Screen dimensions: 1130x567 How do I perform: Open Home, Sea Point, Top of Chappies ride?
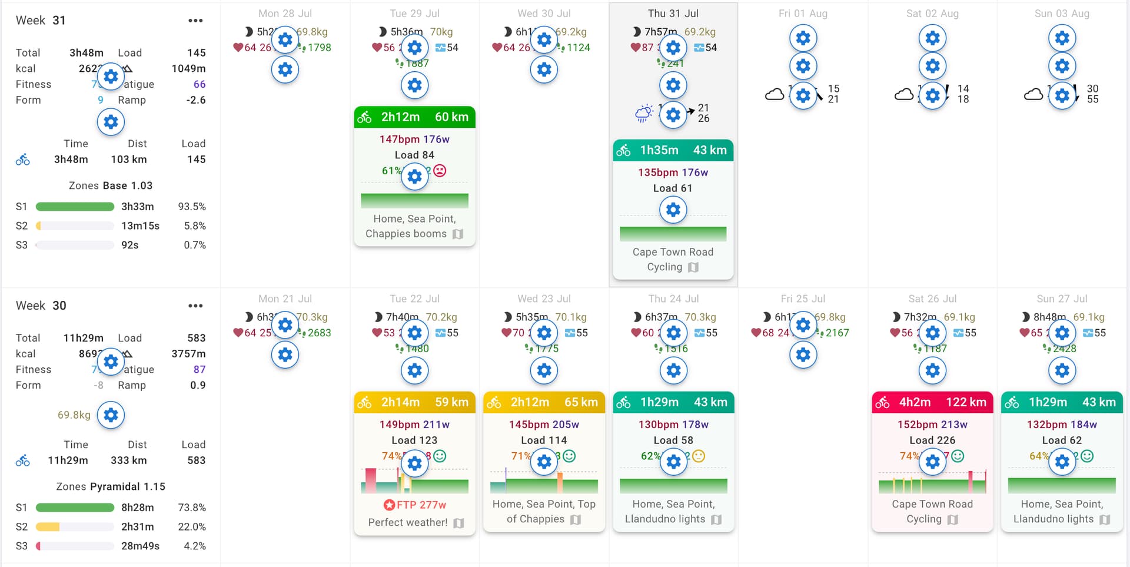pos(544,511)
